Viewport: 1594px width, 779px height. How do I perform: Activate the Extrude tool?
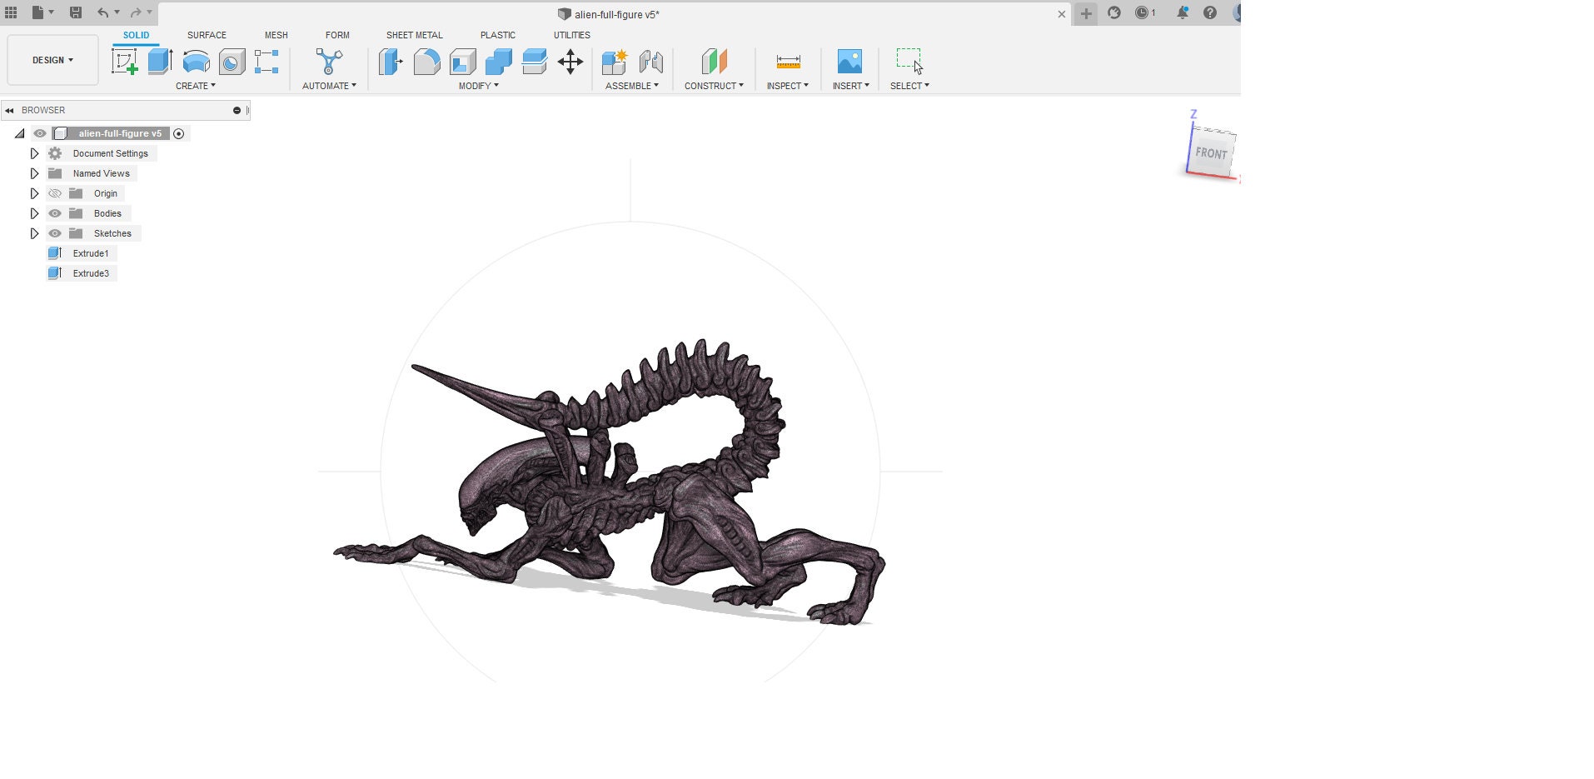[159, 62]
